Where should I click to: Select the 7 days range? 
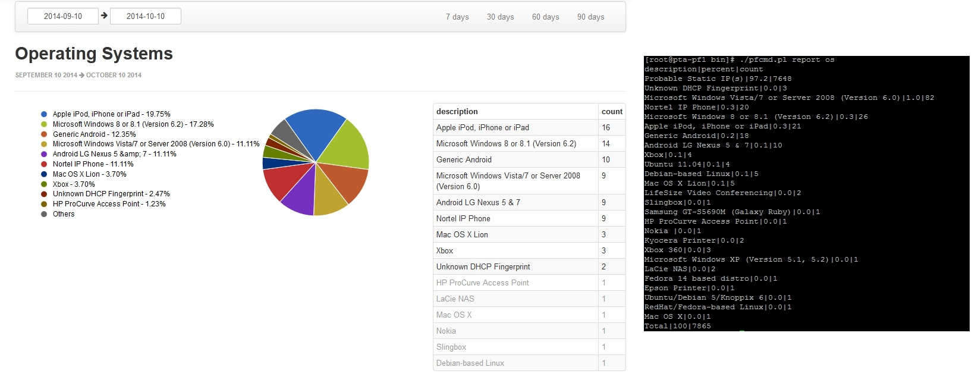[x=457, y=17]
